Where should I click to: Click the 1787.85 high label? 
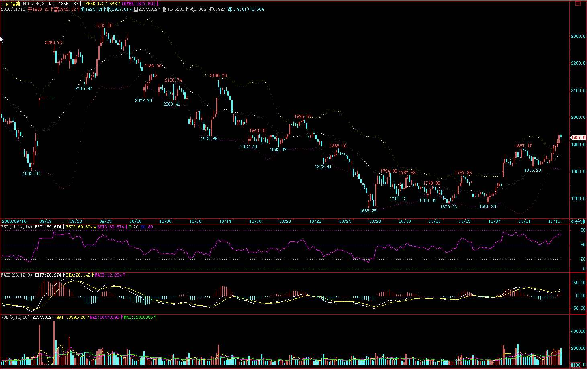coord(463,173)
